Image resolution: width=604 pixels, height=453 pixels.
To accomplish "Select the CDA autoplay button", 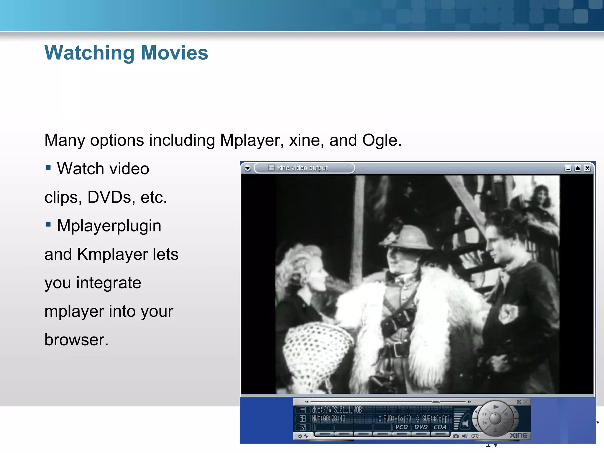I will tap(440, 427).
